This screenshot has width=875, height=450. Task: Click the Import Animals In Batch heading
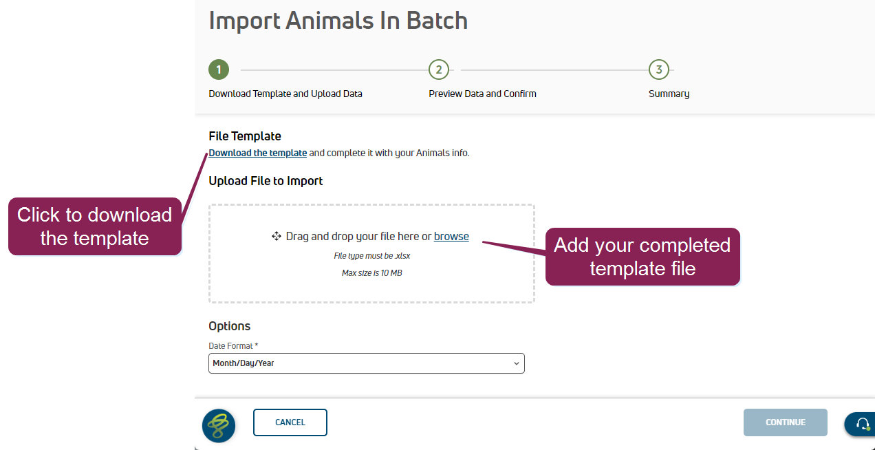338,21
